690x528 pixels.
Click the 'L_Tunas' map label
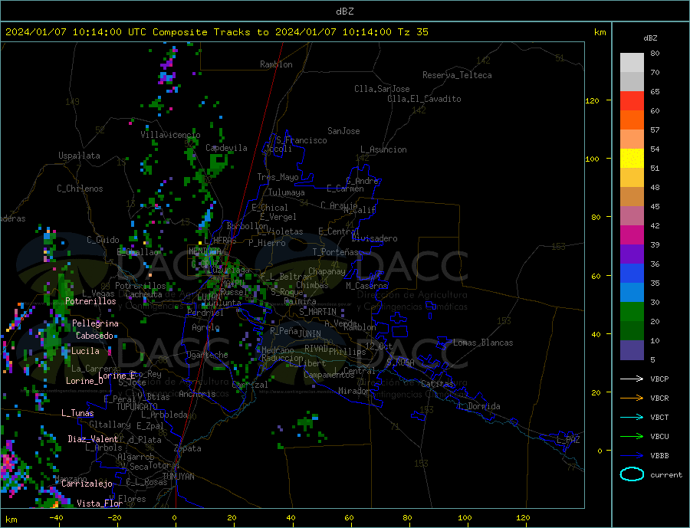77,413
